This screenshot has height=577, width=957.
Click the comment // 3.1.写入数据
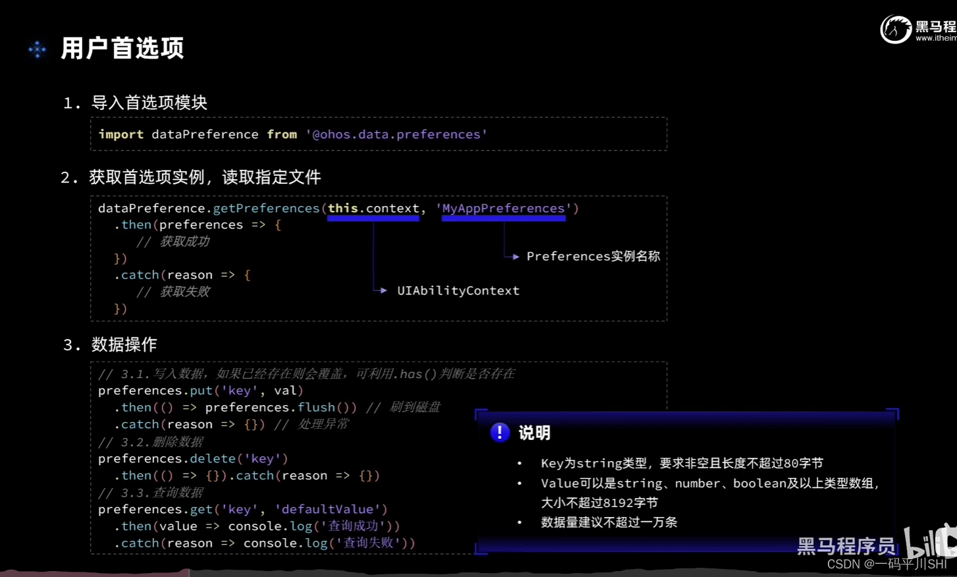(306, 374)
